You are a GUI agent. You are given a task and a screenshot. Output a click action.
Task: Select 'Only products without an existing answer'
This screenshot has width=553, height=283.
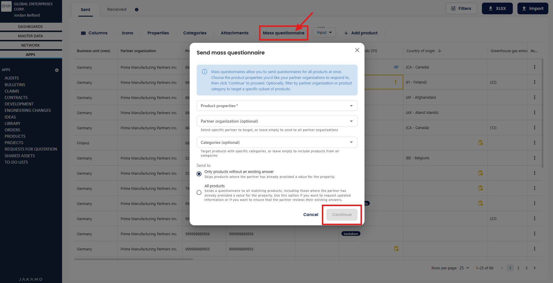[199, 174]
